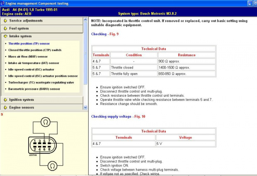Viewport: 257px width, 176px height.
Task: Collapse the Intake system section
Action: (42, 36)
